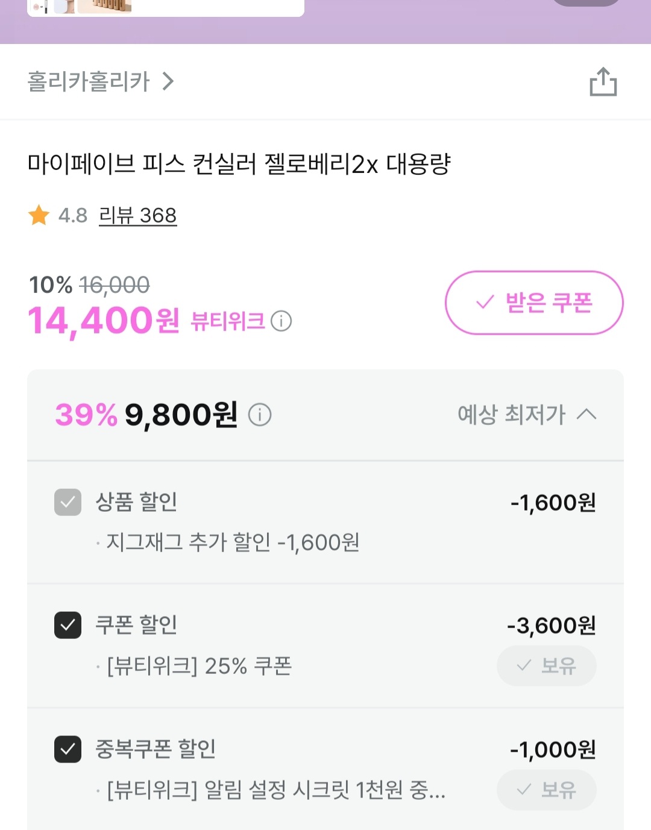Tap the checkmark on 25% 쿠폰 보유 badge
651x830 pixels.
point(524,665)
